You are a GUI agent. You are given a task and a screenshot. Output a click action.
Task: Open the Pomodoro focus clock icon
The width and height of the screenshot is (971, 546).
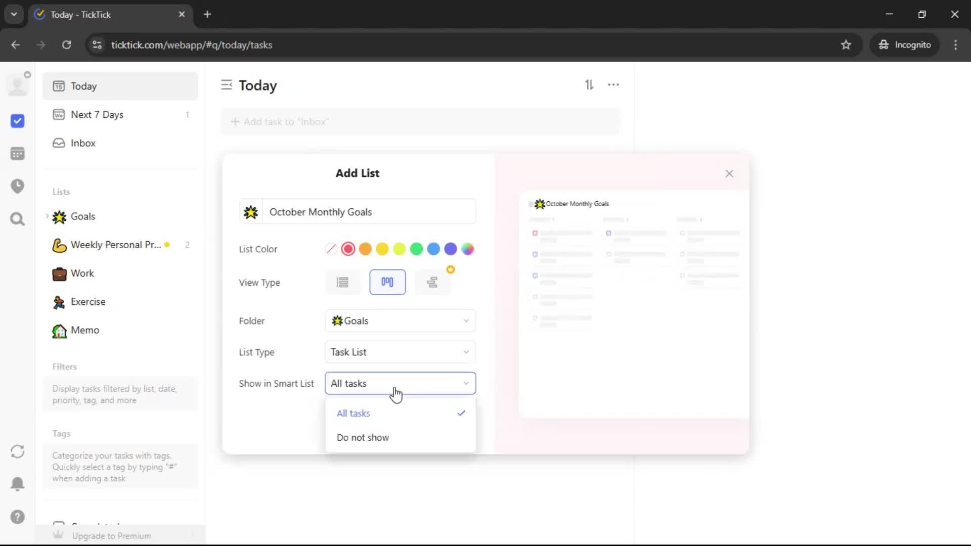[18, 186]
